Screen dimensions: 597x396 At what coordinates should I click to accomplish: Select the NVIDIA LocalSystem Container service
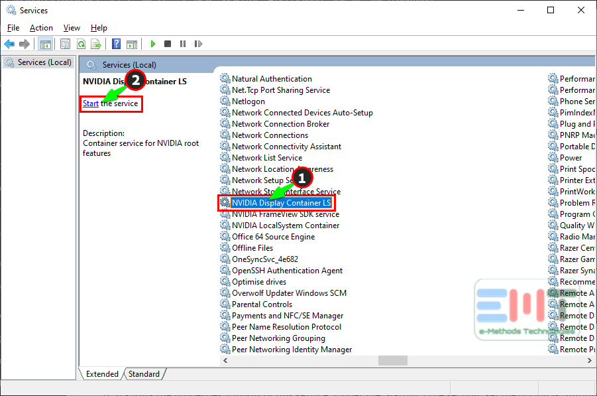[x=285, y=226]
